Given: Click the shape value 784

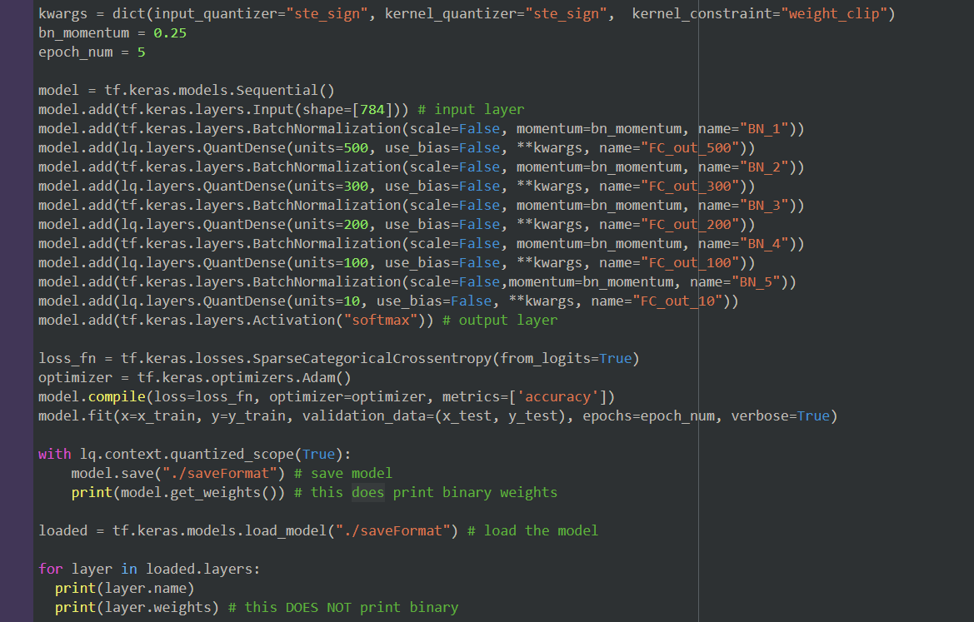Looking at the screenshot, I should click(372, 109).
